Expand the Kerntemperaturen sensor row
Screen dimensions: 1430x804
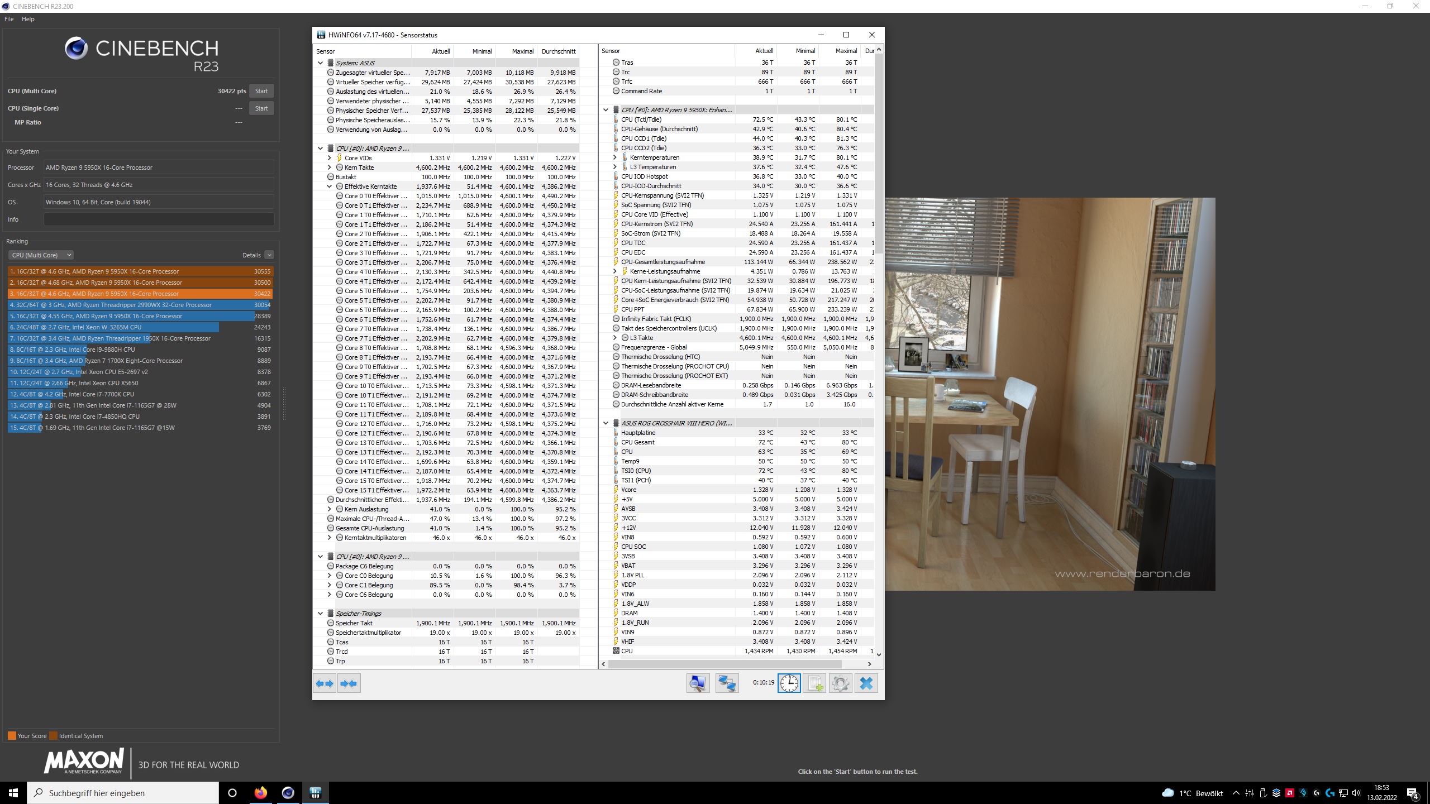point(615,157)
